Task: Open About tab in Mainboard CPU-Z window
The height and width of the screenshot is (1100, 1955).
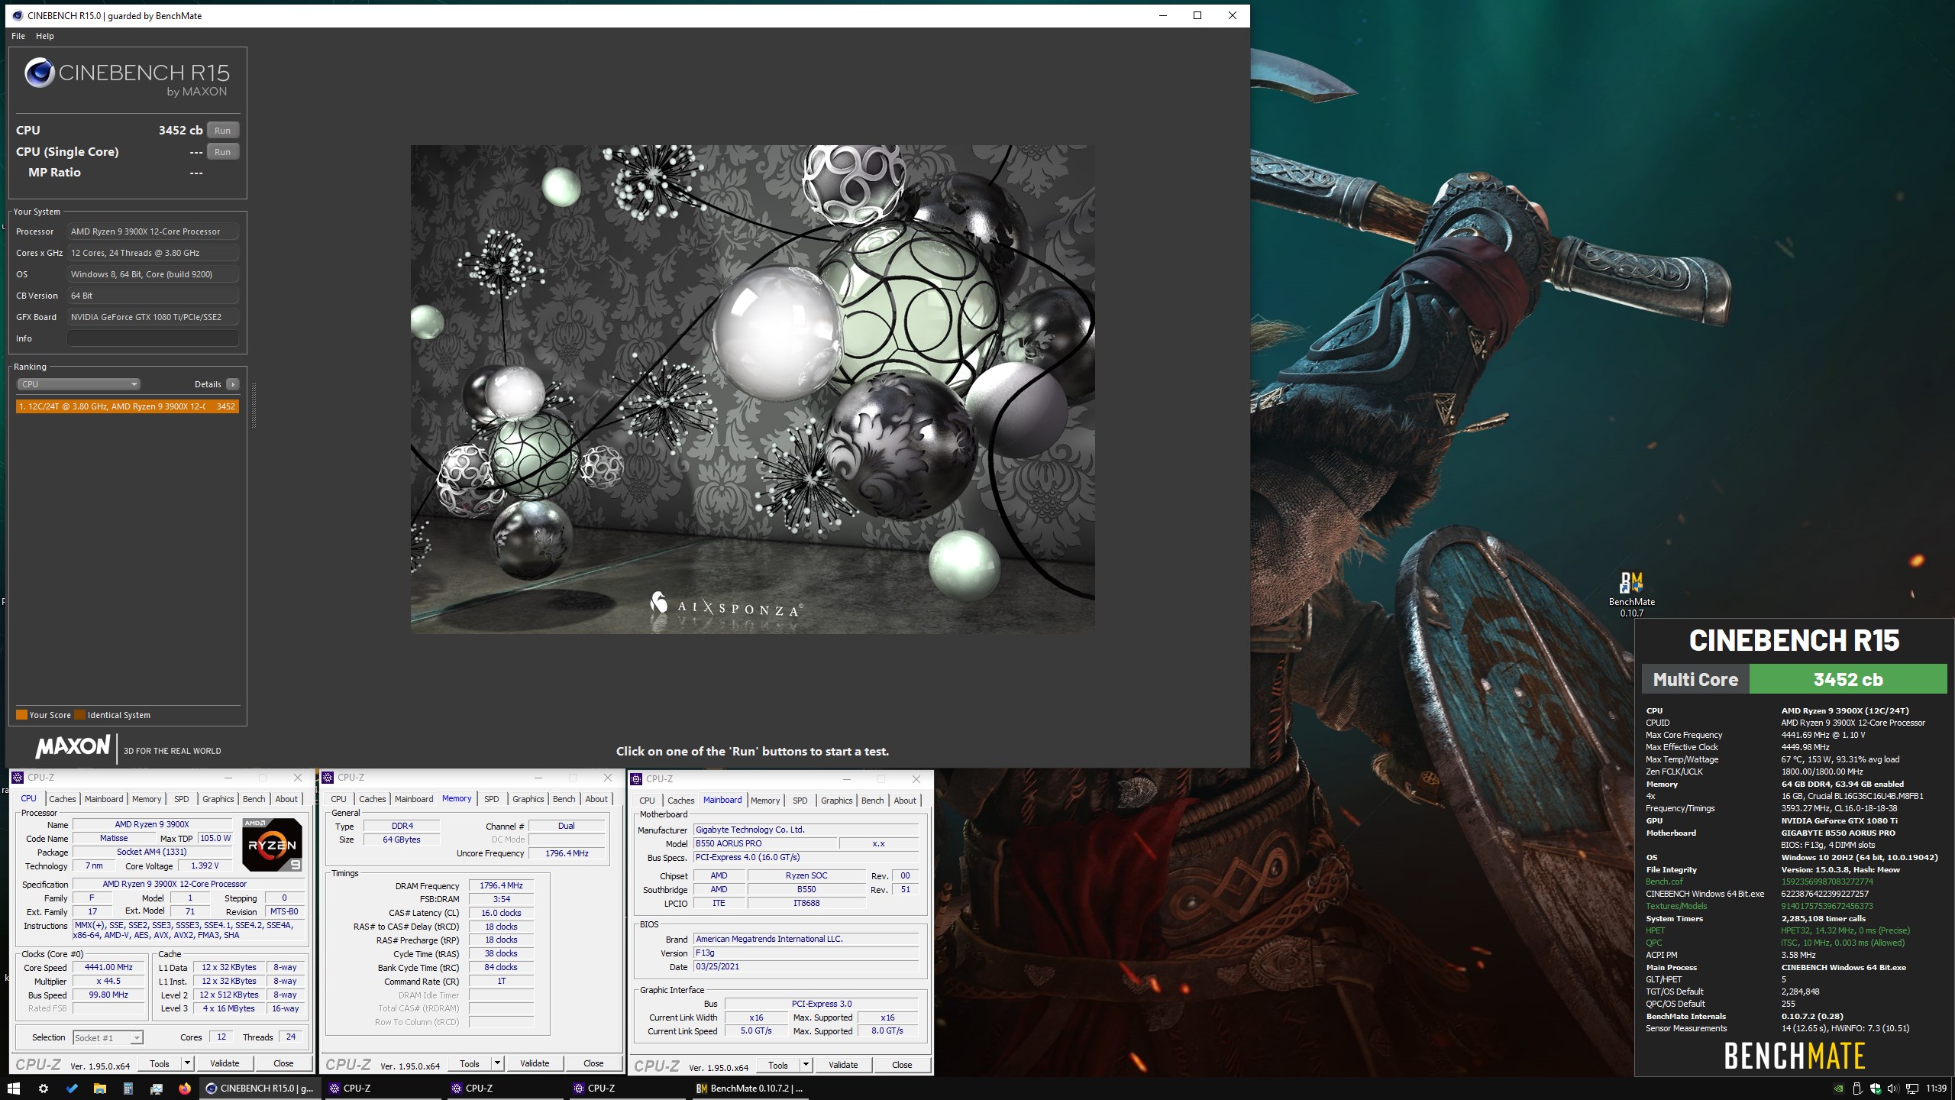Action: pos(905,801)
